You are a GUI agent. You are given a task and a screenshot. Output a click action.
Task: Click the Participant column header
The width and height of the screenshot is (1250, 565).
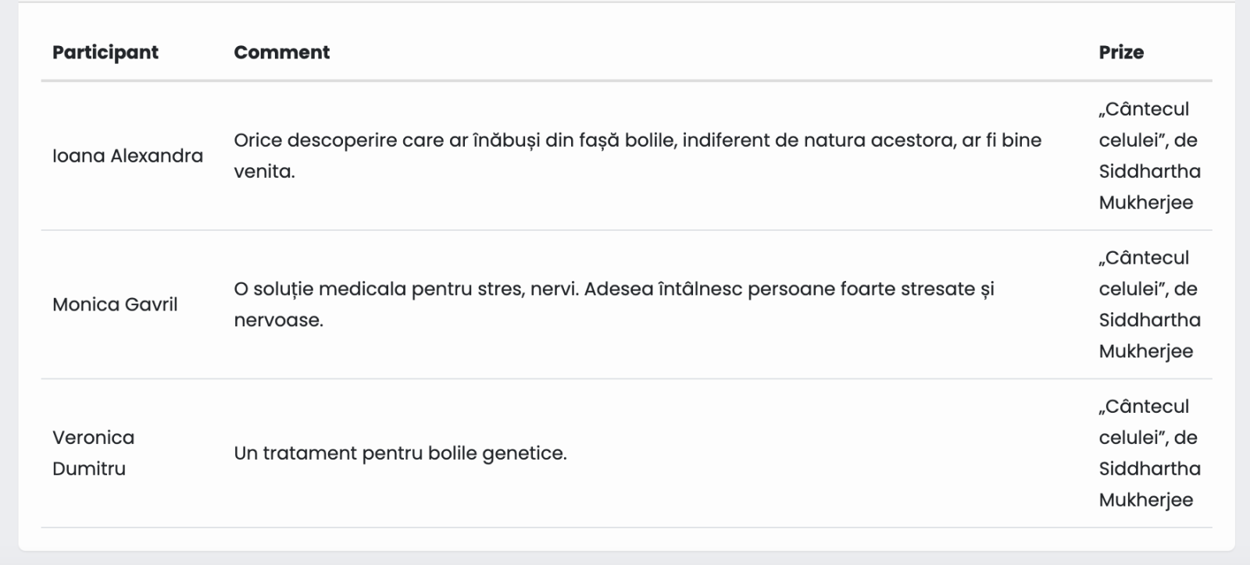(x=105, y=52)
